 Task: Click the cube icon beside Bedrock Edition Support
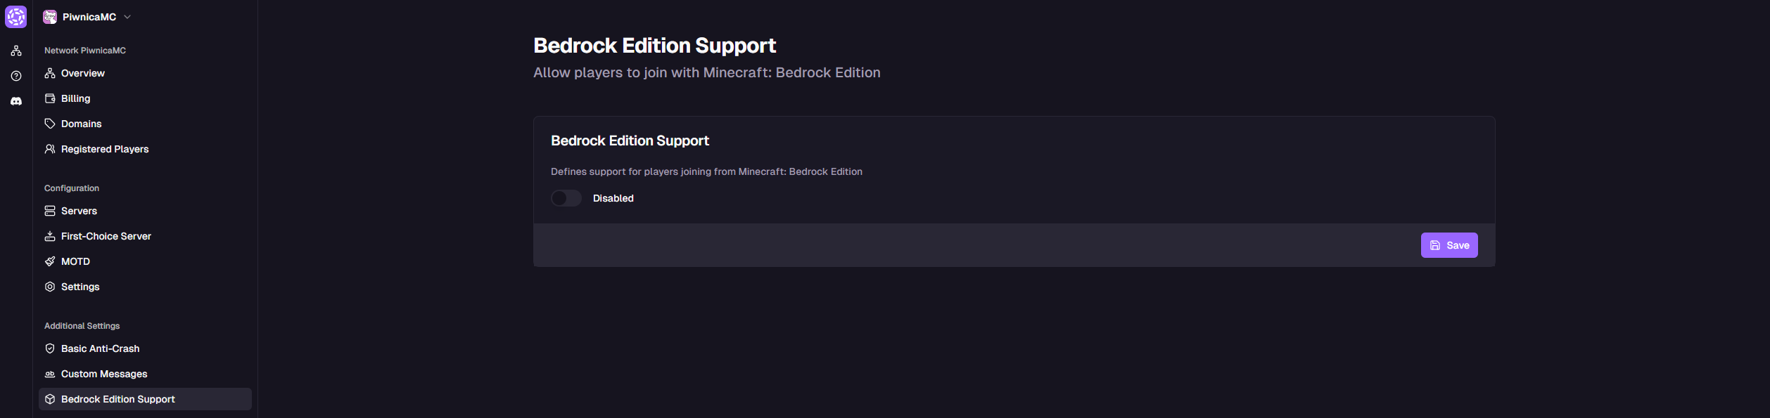[49, 399]
